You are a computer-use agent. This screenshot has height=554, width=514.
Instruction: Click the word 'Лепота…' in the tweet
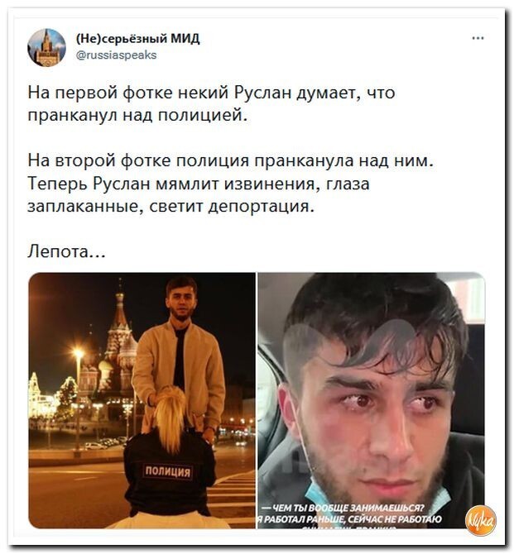point(66,252)
